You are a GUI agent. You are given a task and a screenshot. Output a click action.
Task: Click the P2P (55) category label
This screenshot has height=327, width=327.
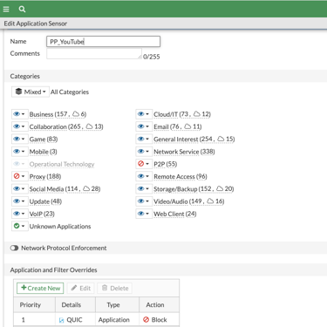(x=166, y=164)
